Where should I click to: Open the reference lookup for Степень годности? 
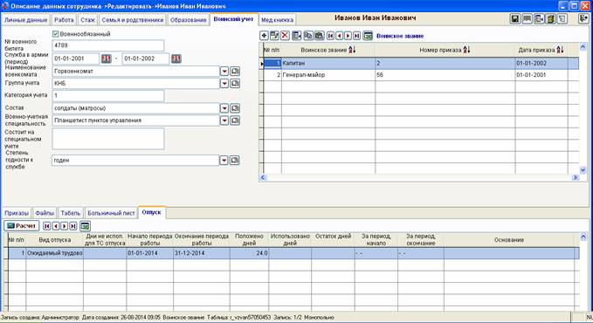pos(234,161)
